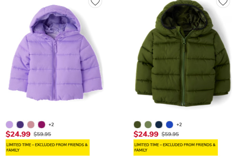The height and width of the screenshot is (157, 237).
Task: Favorite the green puffer jacket with heart icon
Action: (223, 2)
